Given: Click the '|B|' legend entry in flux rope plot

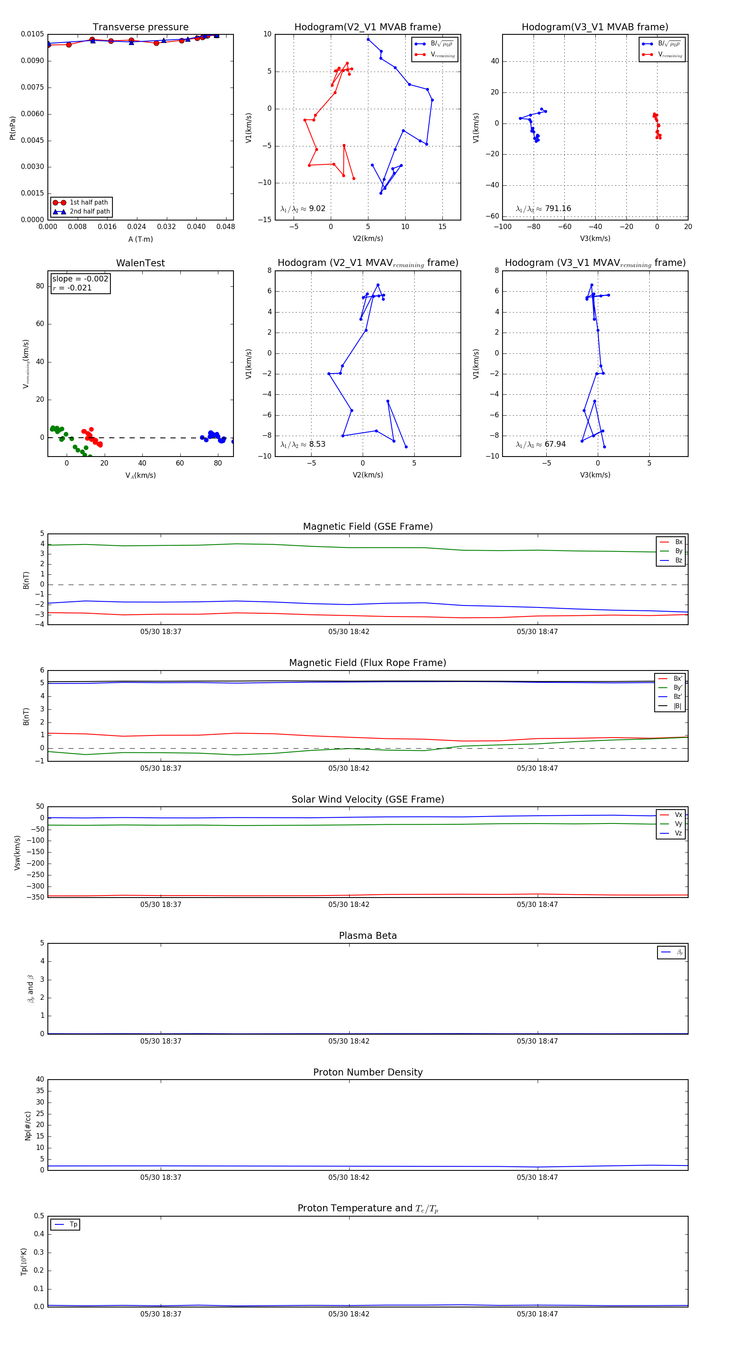Looking at the screenshot, I should [670, 706].
